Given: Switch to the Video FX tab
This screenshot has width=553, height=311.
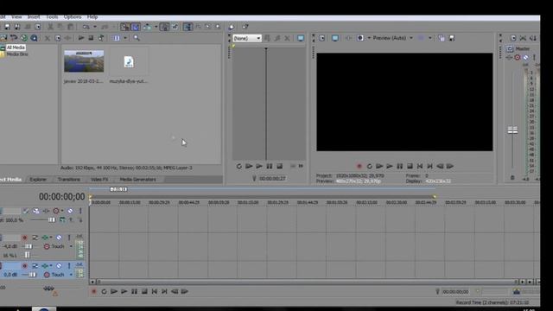Looking at the screenshot, I should pyautogui.click(x=99, y=180).
